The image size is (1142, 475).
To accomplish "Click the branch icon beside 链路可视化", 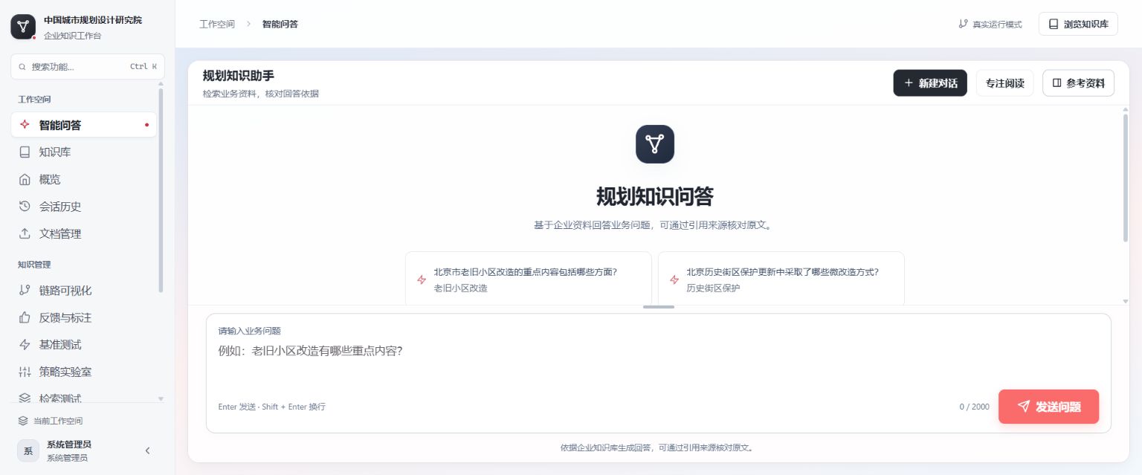I will pyautogui.click(x=25, y=290).
